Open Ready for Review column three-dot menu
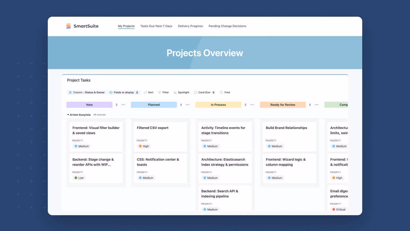The width and height of the screenshot is (410, 231). [317, 105]
